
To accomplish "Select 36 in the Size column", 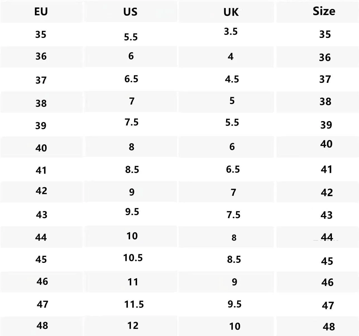I will pyautogui.click(x=325, y=57).
